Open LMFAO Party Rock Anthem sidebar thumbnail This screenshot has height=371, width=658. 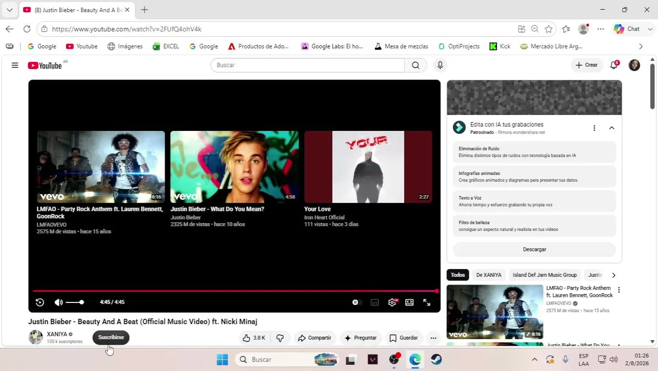pyautogui.click(x=495, y=312)
